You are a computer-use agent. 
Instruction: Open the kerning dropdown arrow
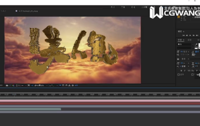click(x=189, y=55)
